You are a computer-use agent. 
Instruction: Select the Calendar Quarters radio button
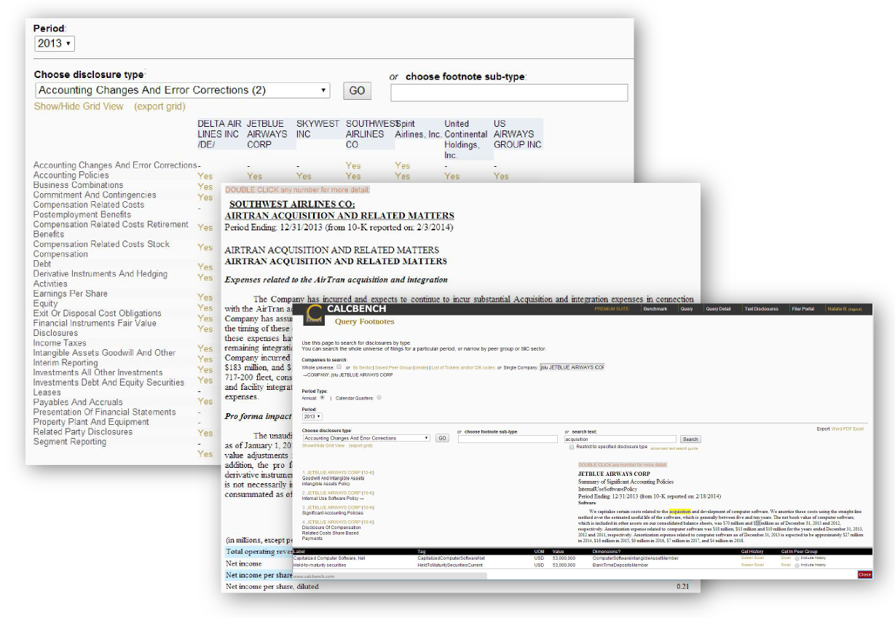379,398
